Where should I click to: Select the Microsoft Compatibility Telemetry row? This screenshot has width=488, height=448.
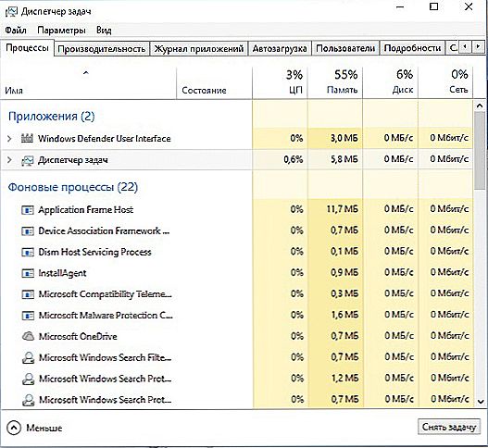pos(236,294)
